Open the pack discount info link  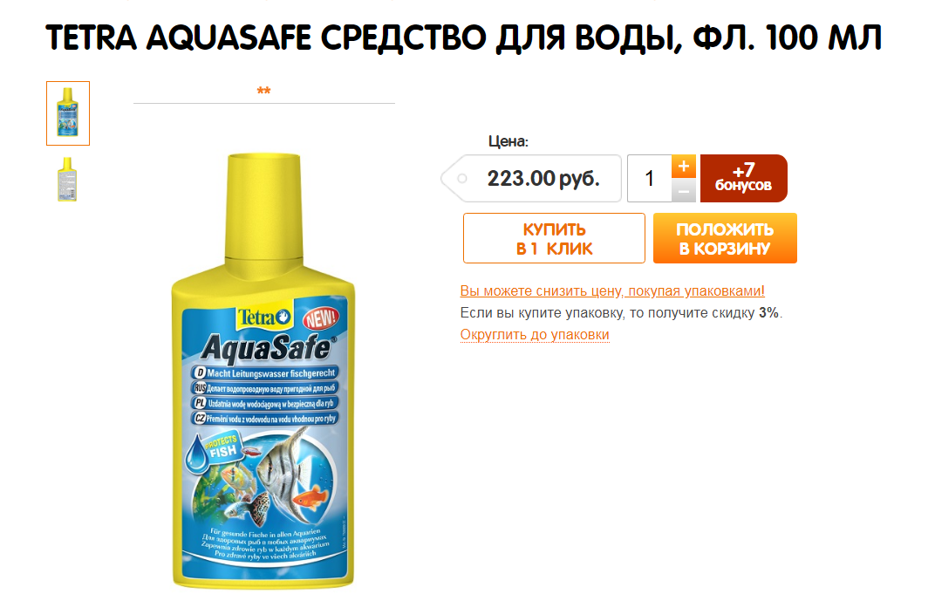tap(612, 291)
